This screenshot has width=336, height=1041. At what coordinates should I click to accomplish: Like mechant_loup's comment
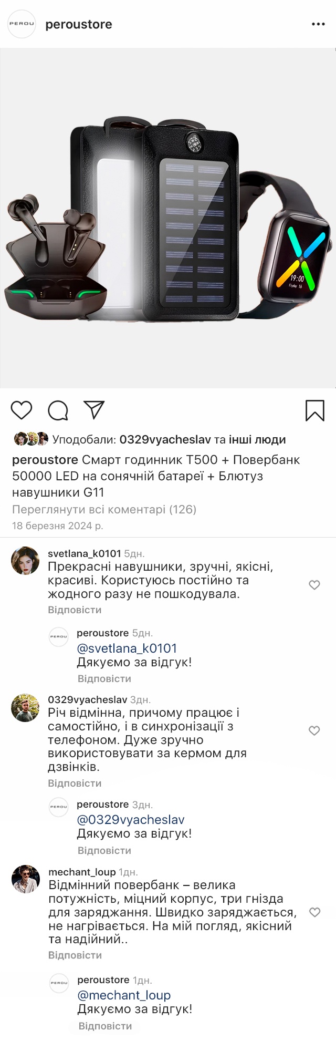[x=314, y=912]
